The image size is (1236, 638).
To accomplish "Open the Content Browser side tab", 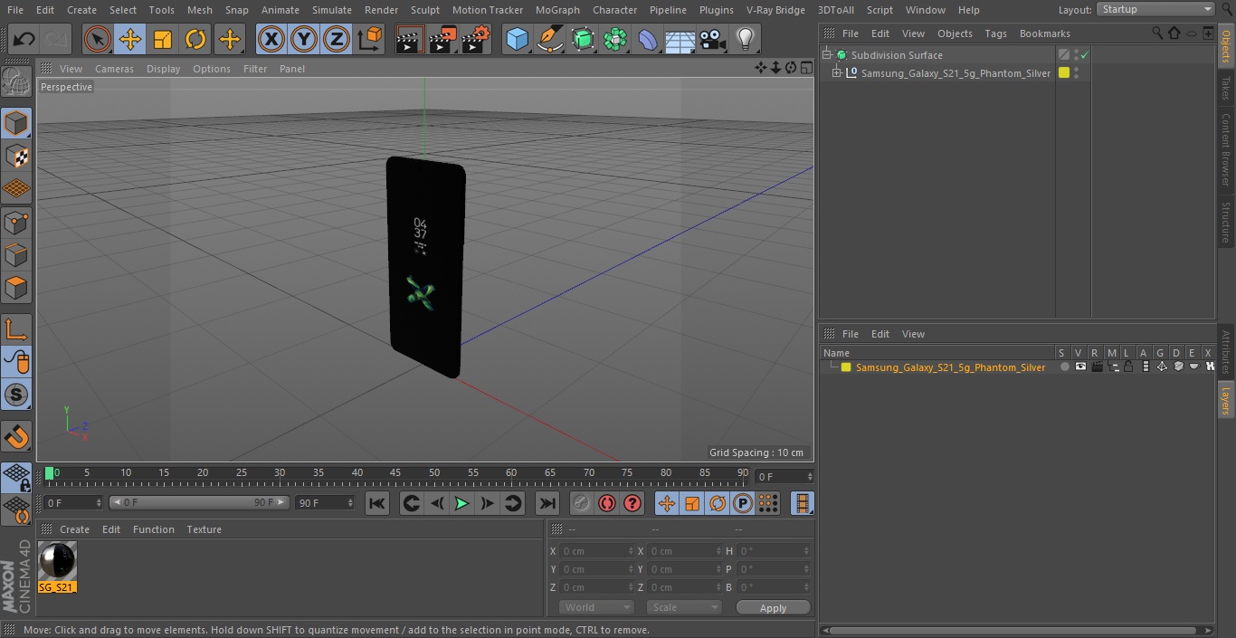I will pyautogui.click(x=1226, y=149).
